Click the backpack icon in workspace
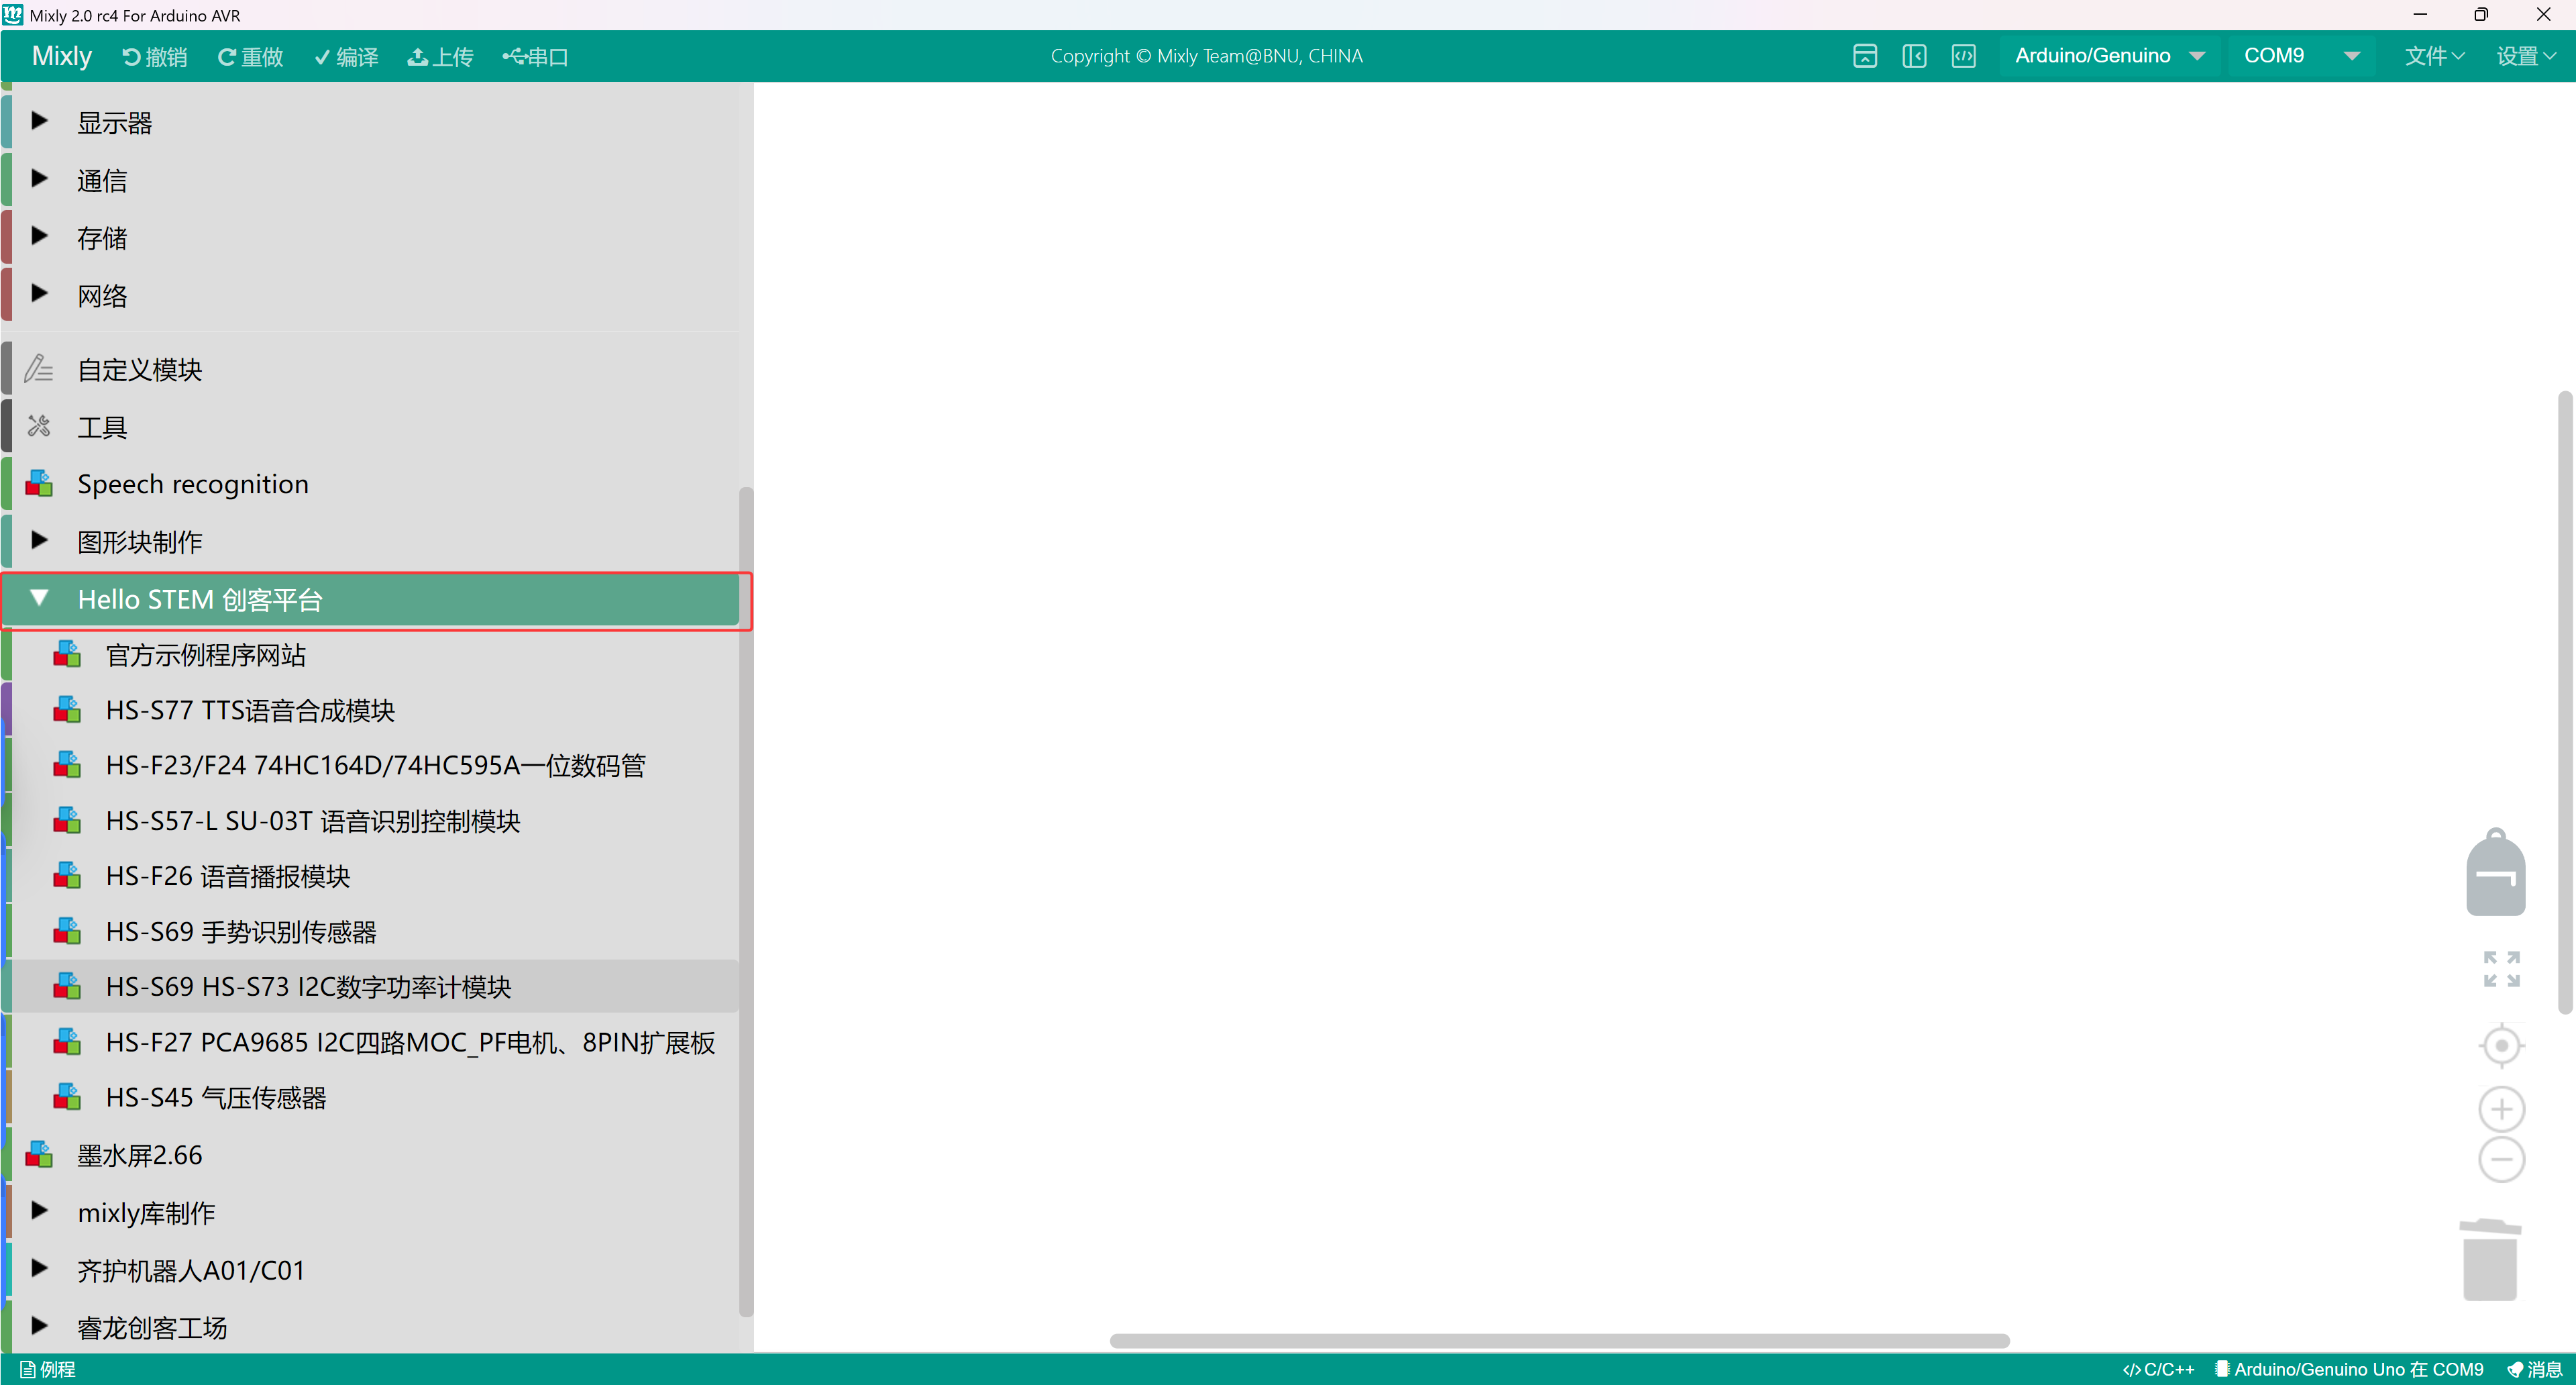 tap(2495, 873)
